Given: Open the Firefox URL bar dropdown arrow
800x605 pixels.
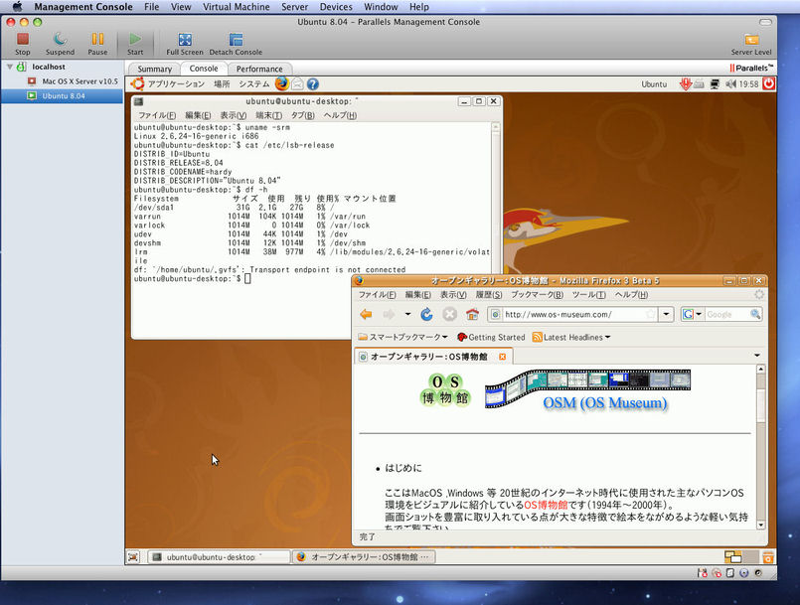Looking at the screenshot, I should 666,314.
